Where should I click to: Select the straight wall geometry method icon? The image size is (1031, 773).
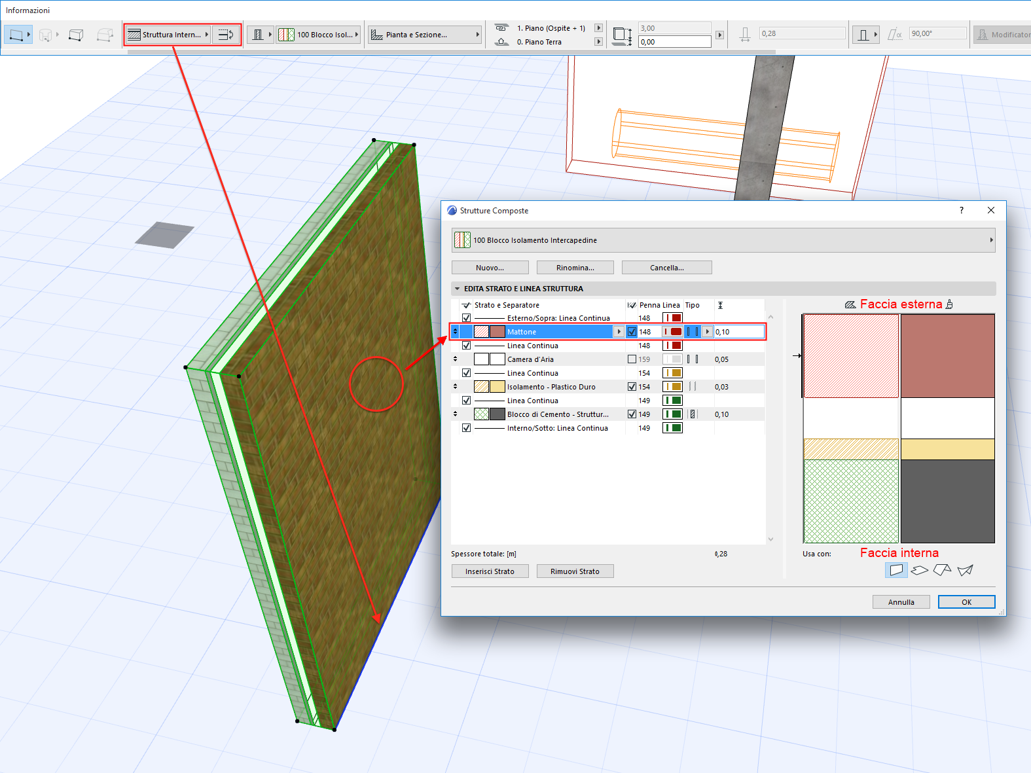tap(17, 35)
